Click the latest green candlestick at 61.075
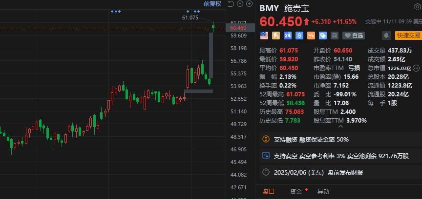This screenshot has width=422, height=199. coord(213,27)
